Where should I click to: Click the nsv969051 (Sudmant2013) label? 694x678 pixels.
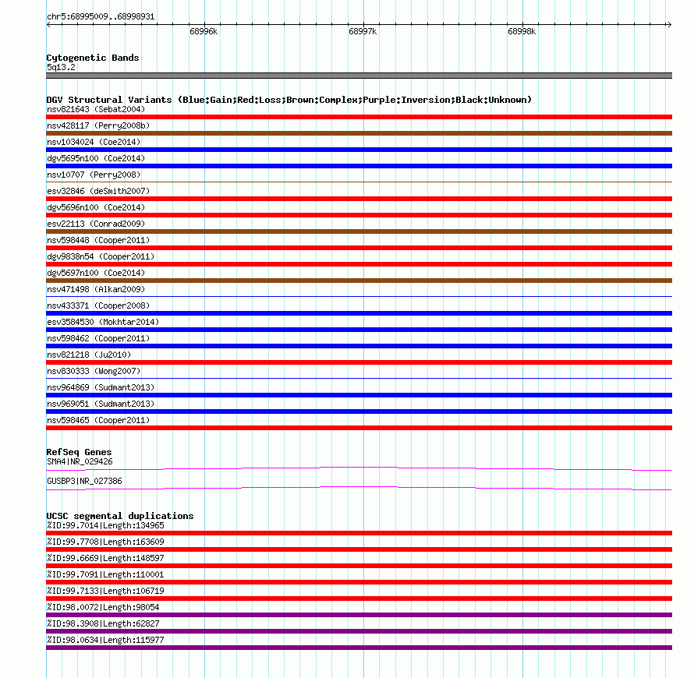101,404
